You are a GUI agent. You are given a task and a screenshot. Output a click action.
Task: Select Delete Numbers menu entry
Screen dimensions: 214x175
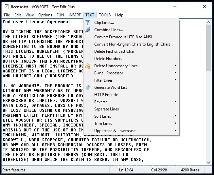coord(131,59)
